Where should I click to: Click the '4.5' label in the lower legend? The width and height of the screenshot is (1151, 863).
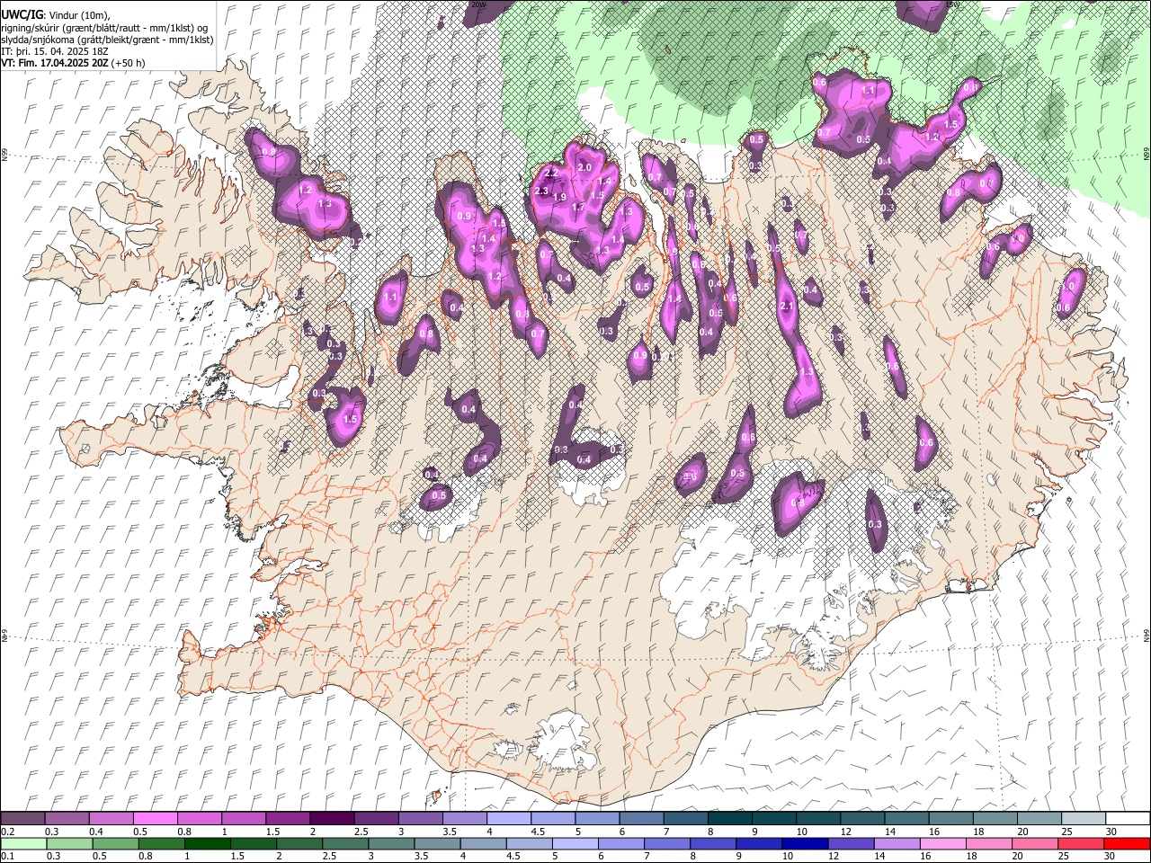click(x=513, y=858)
